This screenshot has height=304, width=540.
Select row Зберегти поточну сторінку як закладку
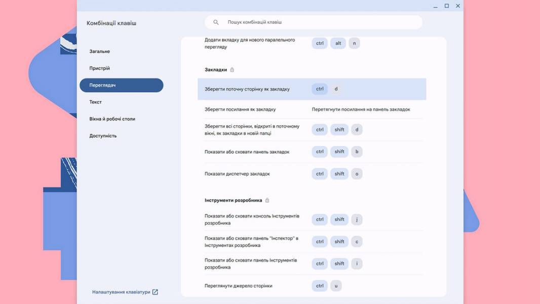tap(312, 89)
